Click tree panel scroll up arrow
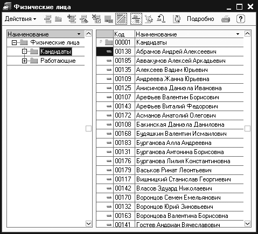Viewport: 258px width, 234px height. (88, 34)
